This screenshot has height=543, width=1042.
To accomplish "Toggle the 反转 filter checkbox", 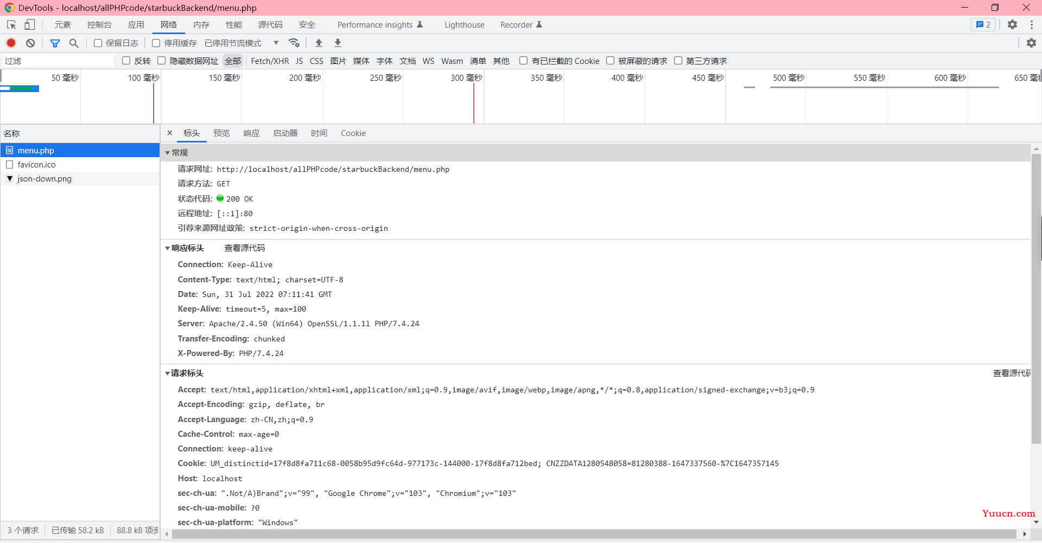I will (126, 61).
